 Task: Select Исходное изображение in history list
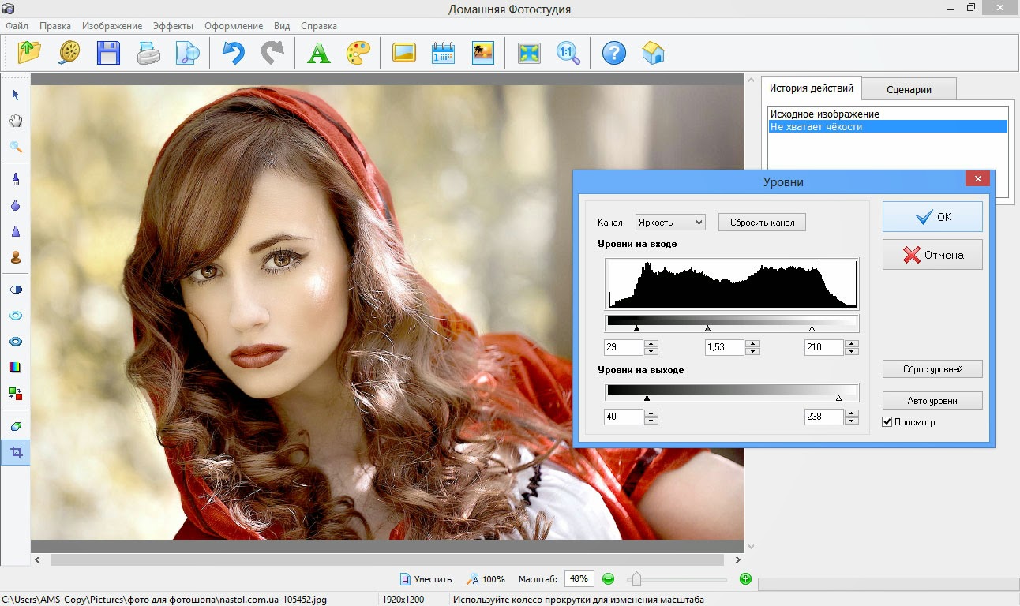(825, 114)
